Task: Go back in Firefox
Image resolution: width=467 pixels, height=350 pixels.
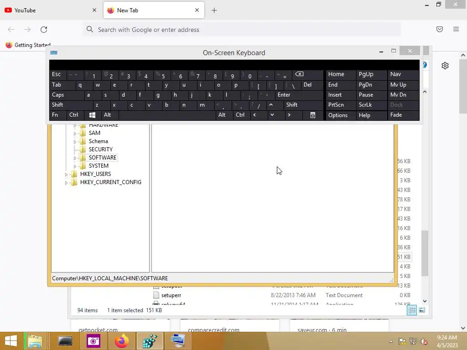Action: (x=11, y=30)
